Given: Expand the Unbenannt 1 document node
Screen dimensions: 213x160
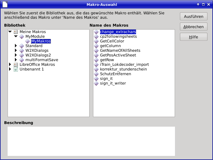Looking at the screenshot, I should click(10, 69).
